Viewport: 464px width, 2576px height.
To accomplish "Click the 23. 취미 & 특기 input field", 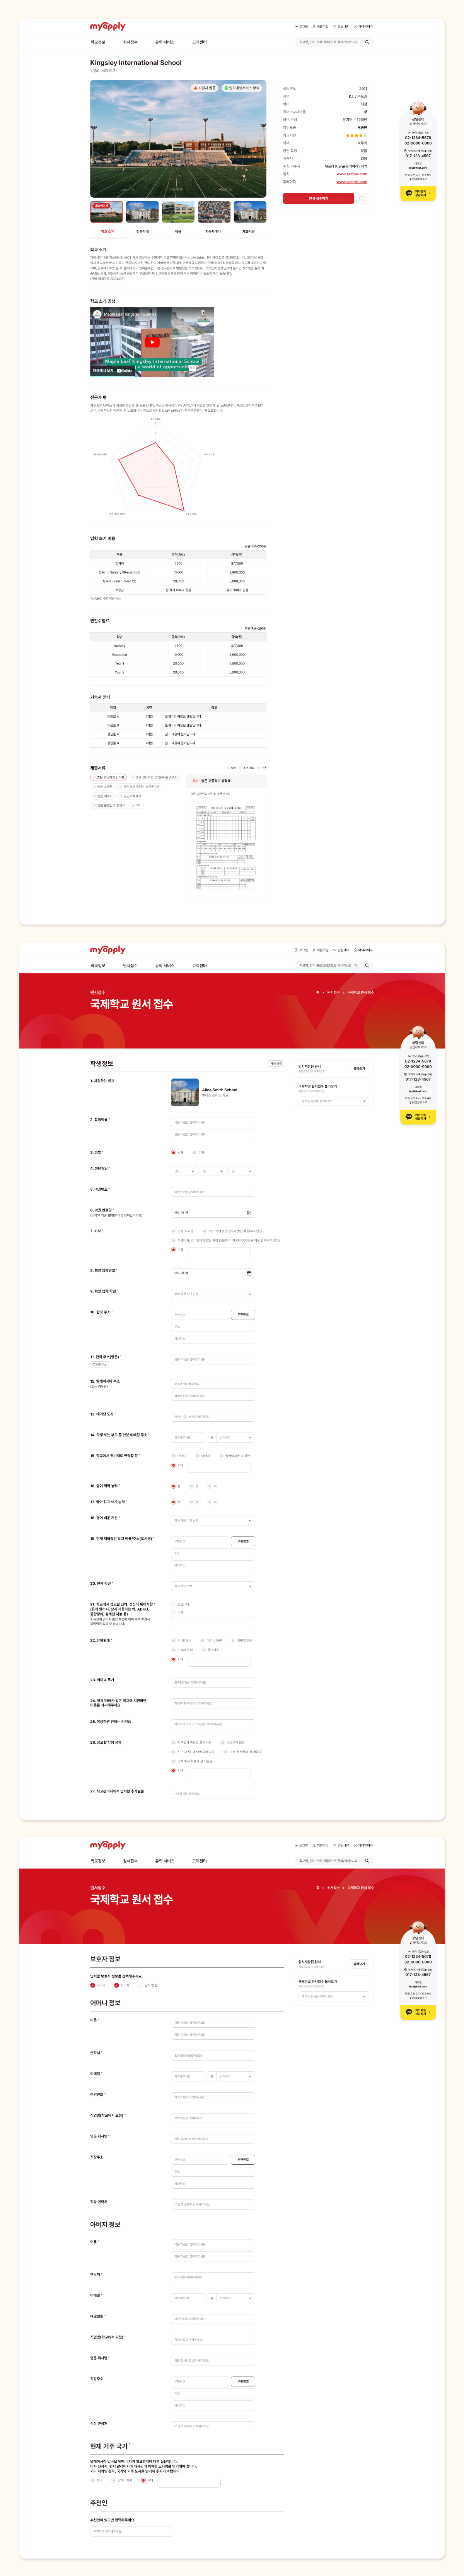I will [x=213, y=1682].
